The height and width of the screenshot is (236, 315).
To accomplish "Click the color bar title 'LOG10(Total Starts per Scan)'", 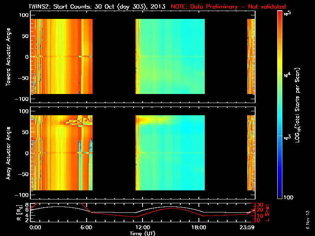I will tap(298, 105).
